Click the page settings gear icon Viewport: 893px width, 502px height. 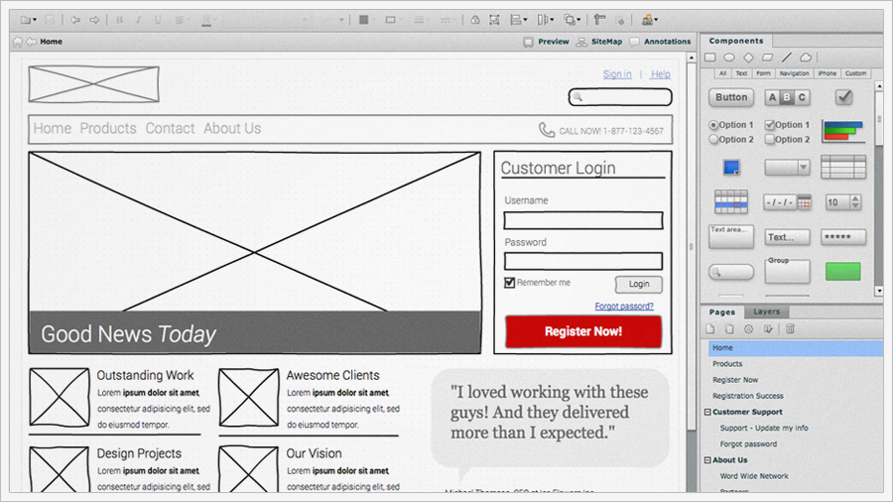click(x=748, y=329)
